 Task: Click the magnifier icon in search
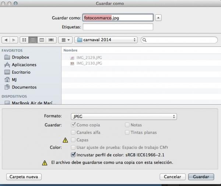point(144,40)
